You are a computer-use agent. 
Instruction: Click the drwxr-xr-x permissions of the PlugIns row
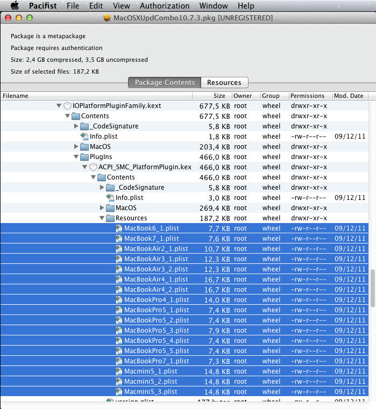click(309, 157)
